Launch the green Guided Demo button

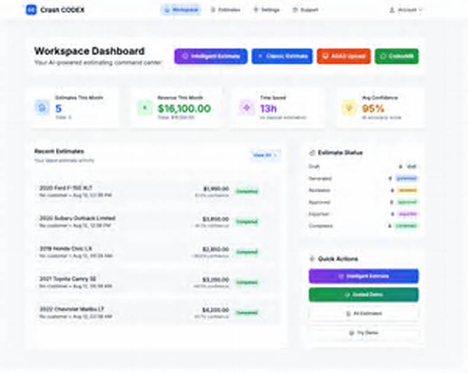tap(364, 295)
